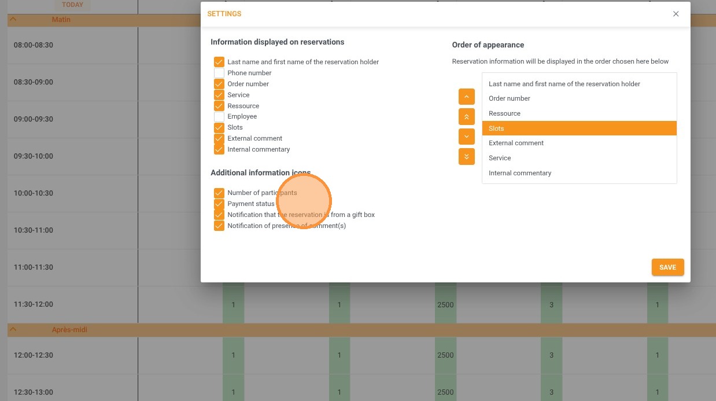Select 'Last name and first name' in order list
The image size is (716, 401).
(x=579, y=84)
